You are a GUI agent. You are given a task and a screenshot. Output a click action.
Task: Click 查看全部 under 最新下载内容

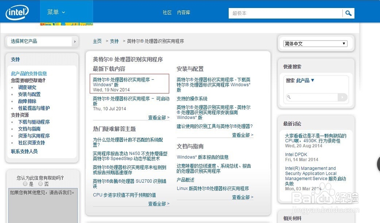pyautogui.click(x=159, y=118)
